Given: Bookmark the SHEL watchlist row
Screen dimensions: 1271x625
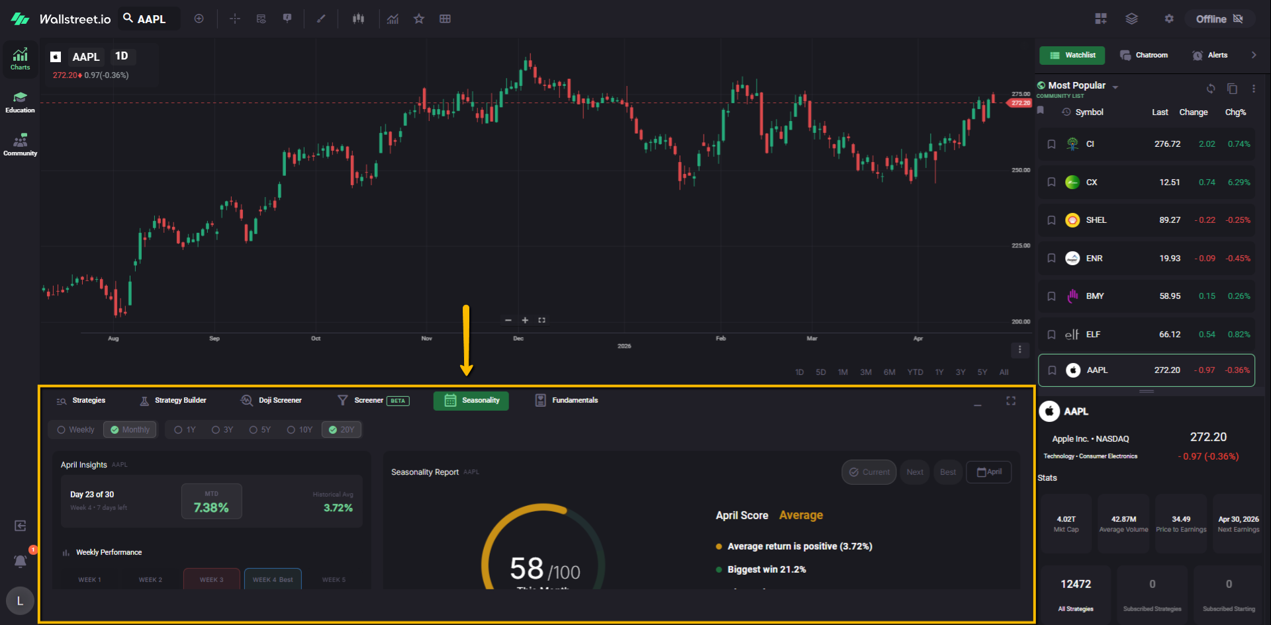Looking at the screenshot, I should click(x=1051, y=220).
